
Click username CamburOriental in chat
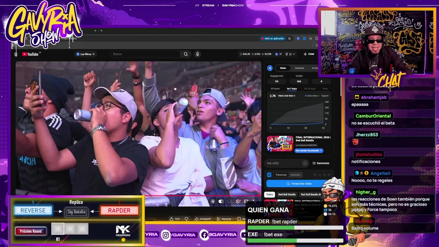(373, 116)
